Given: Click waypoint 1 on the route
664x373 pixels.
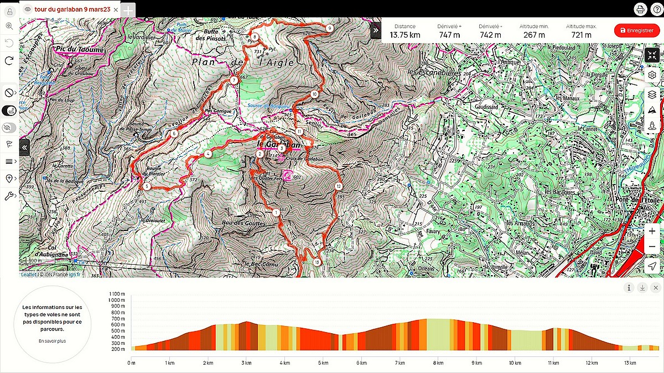Looking at the screenshot, I should 276,213.
